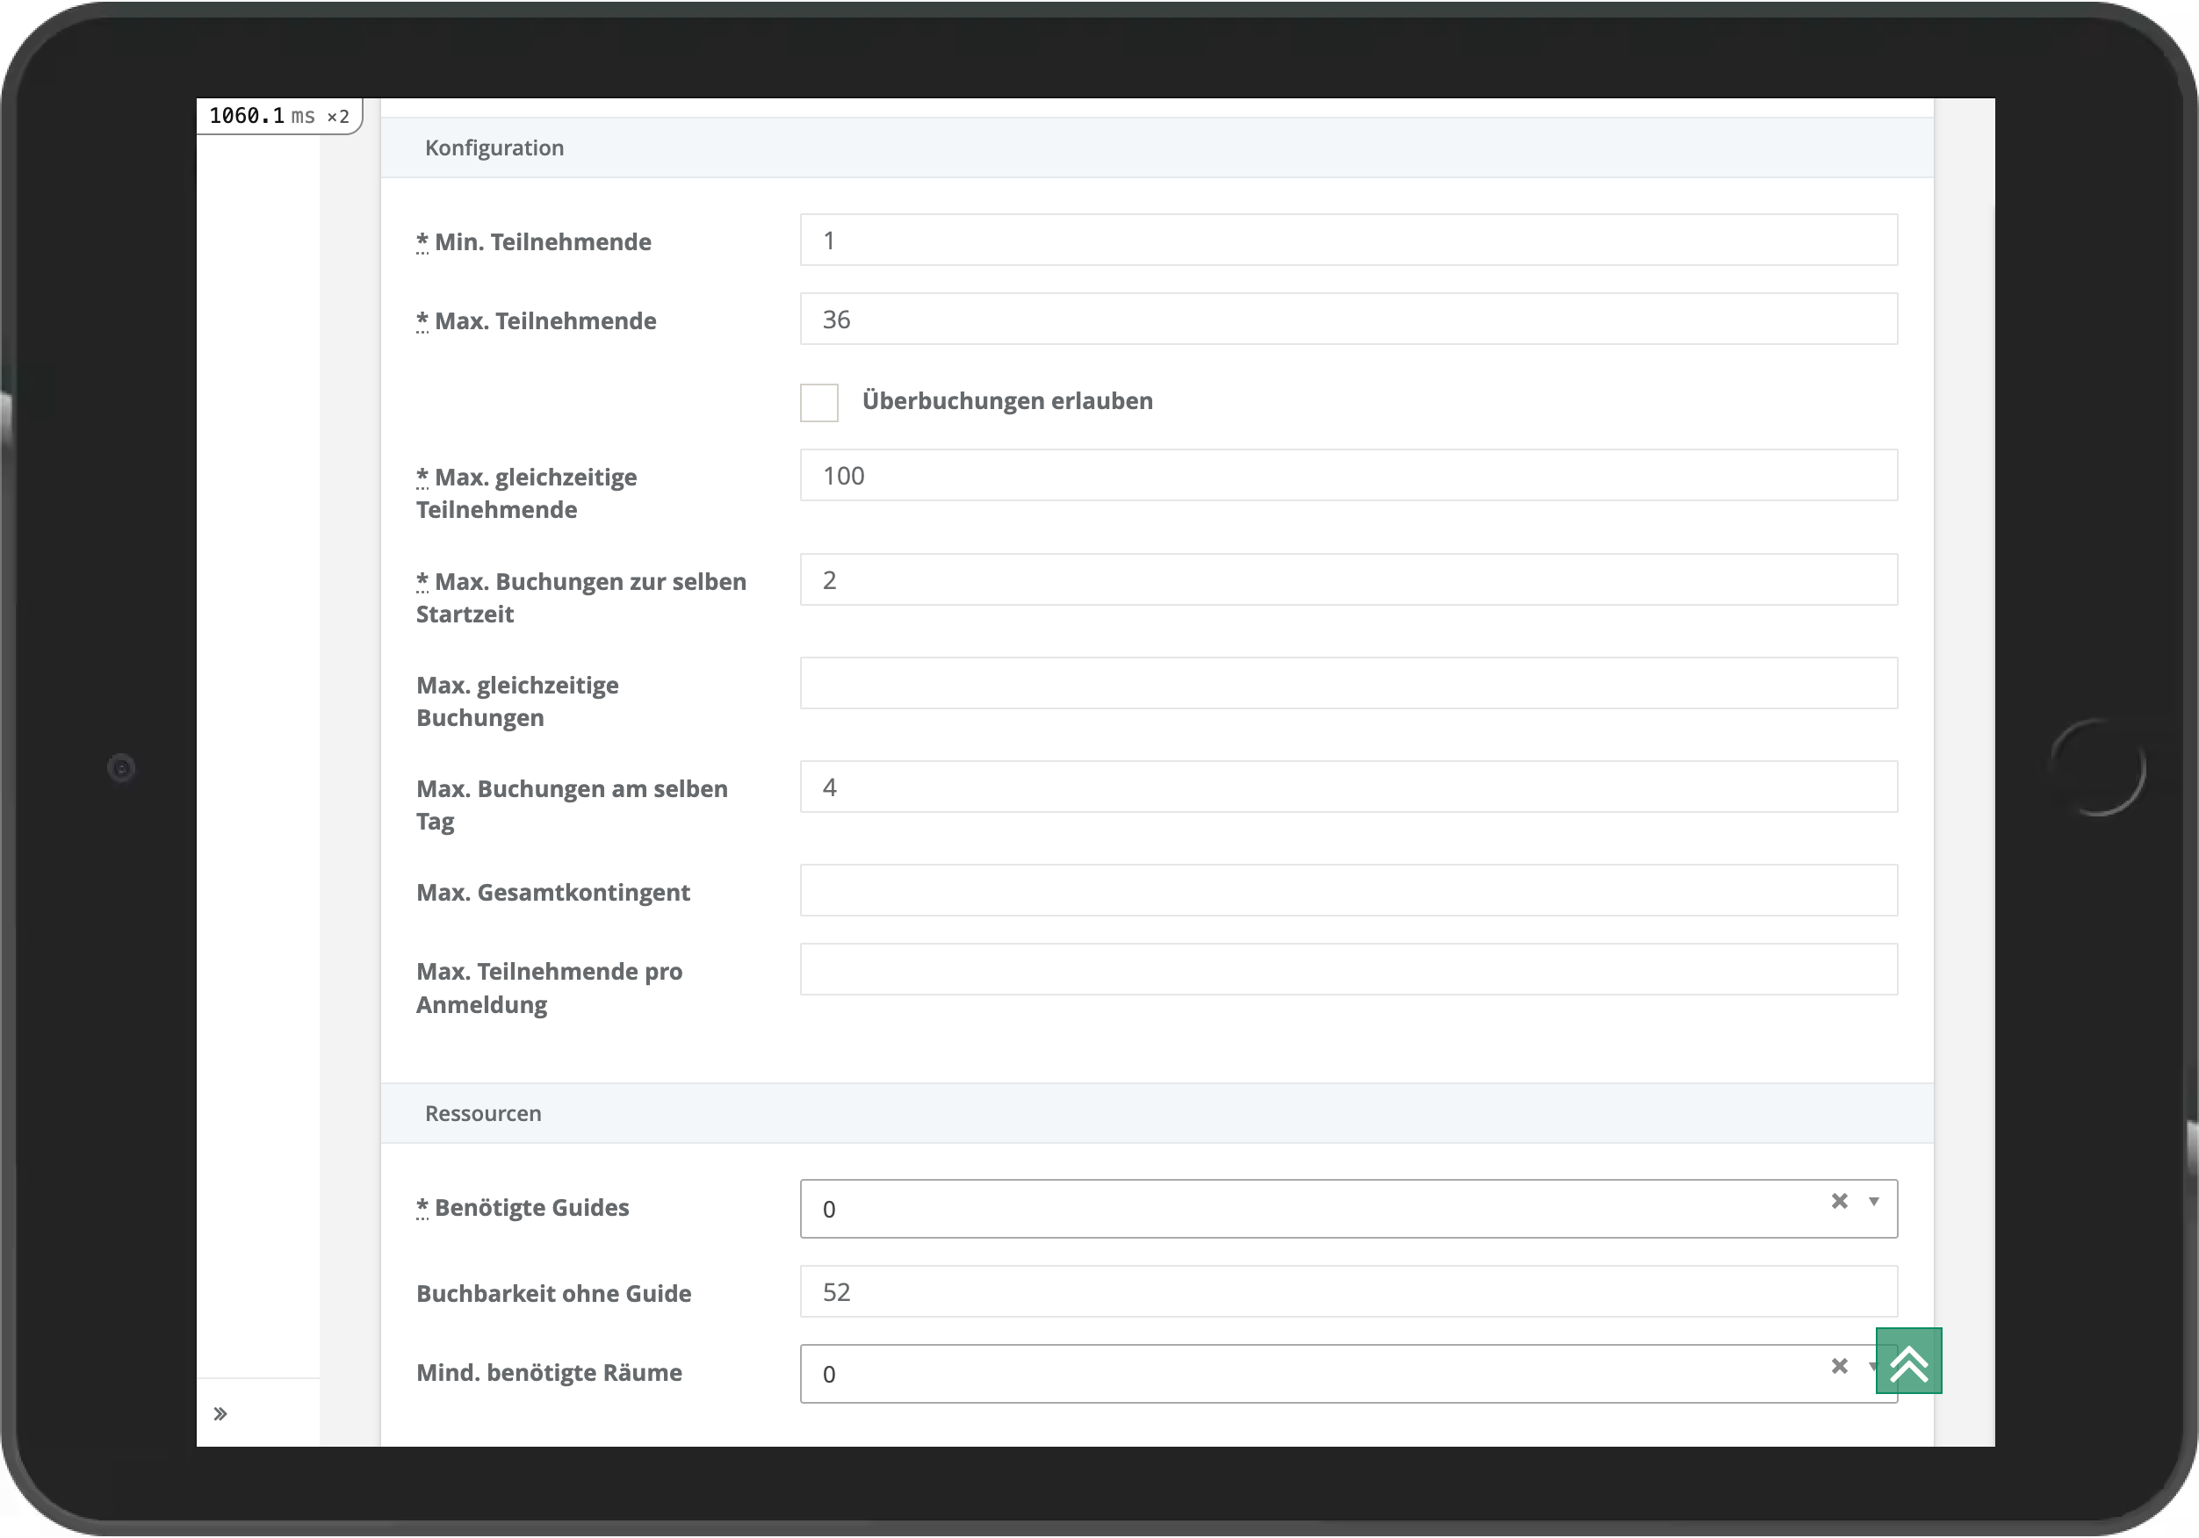Click the Benötigte Guides label
Screen dimensions: 2199x1538
(522, 1208)
